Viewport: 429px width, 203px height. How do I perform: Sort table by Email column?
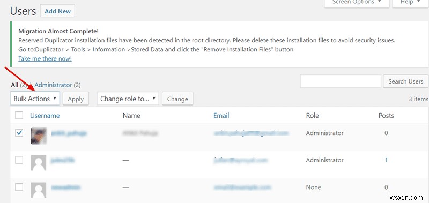221,116
